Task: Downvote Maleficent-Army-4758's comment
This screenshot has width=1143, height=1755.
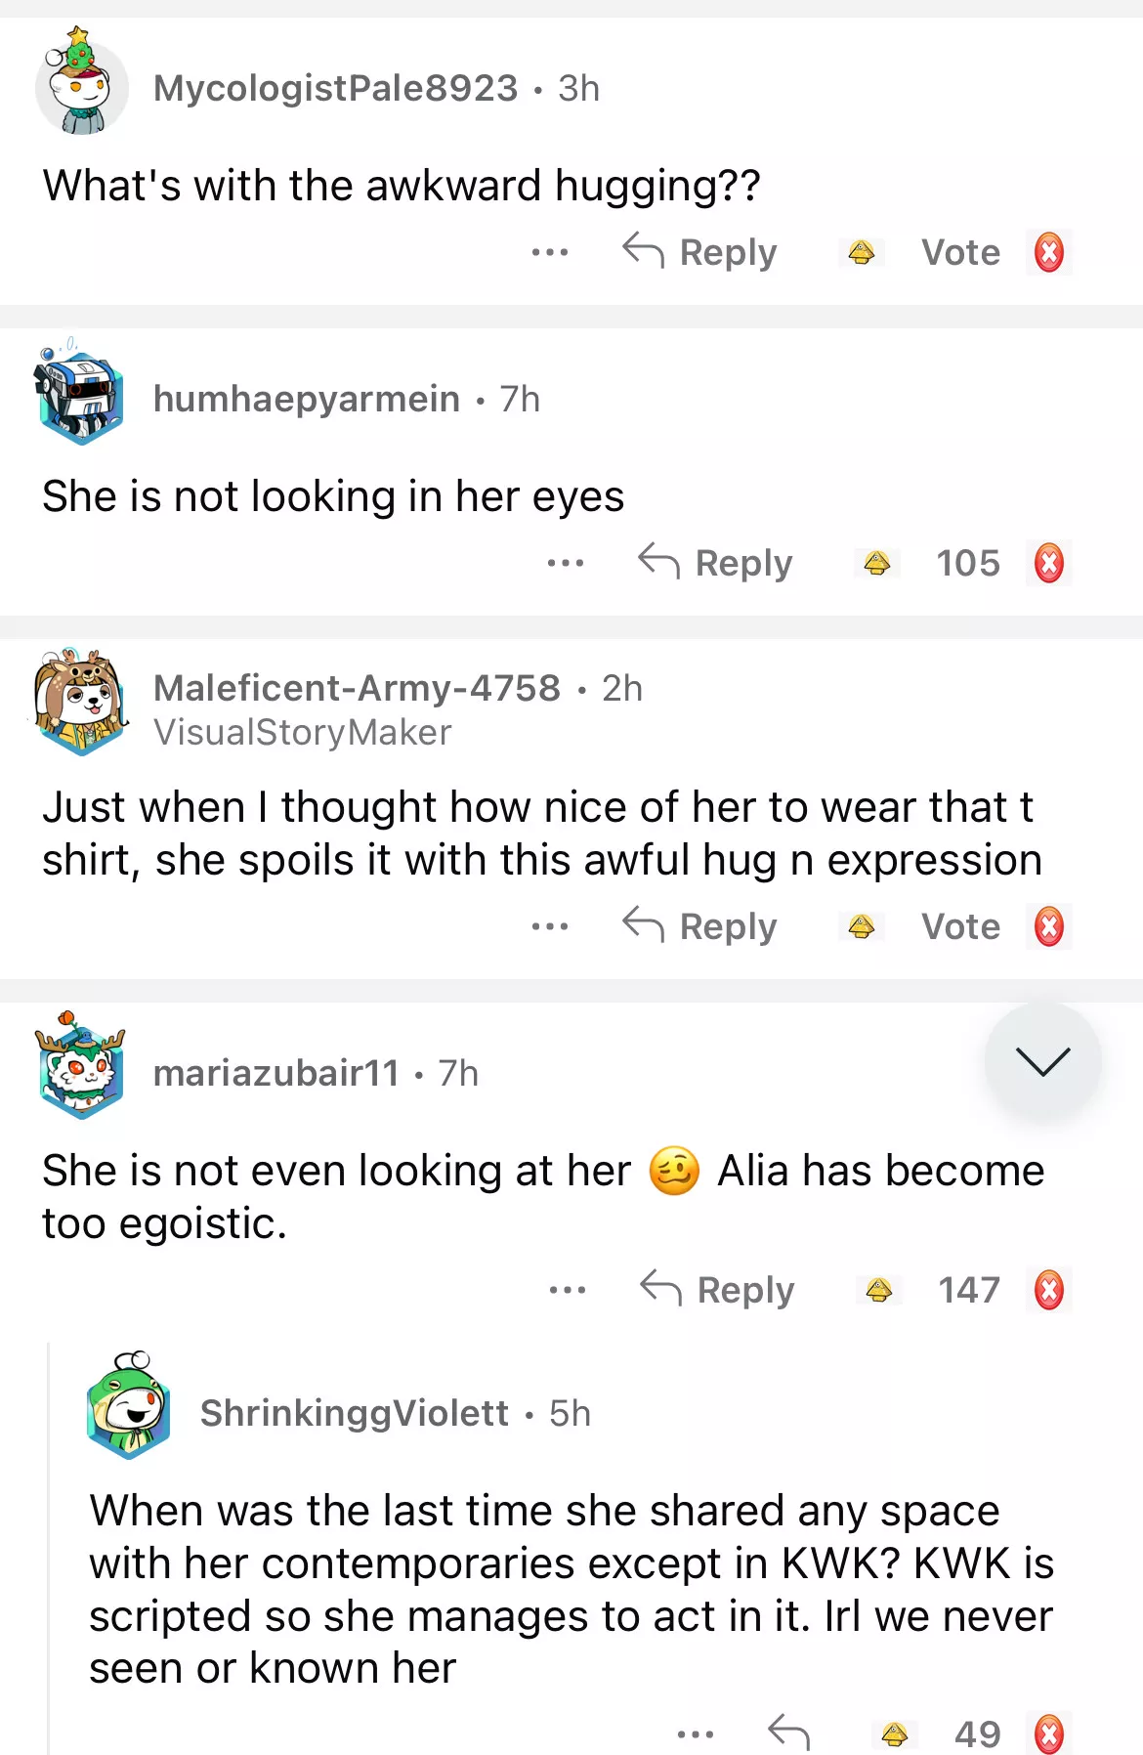Action: click(x=1049, y=927)
